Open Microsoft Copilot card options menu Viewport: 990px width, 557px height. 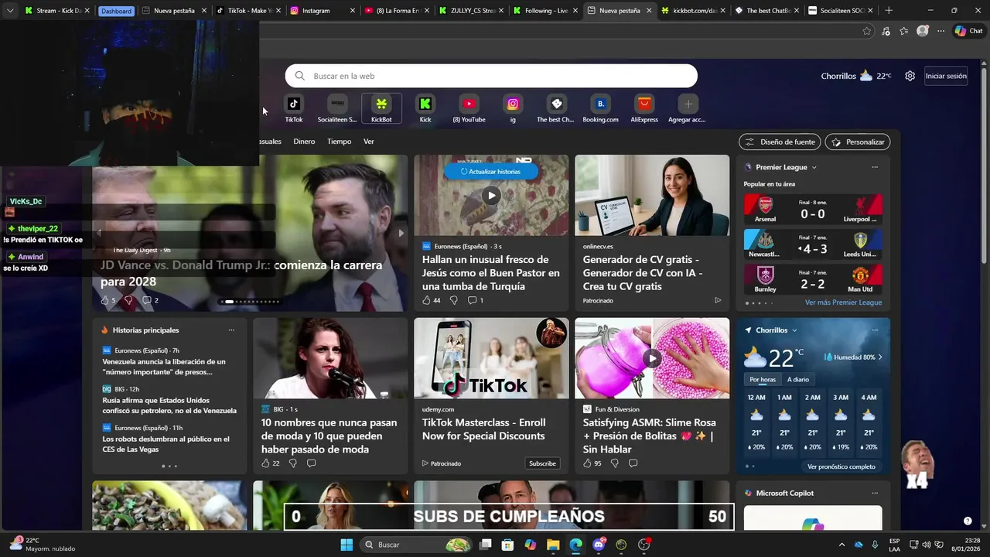click(x=875, y=493)
